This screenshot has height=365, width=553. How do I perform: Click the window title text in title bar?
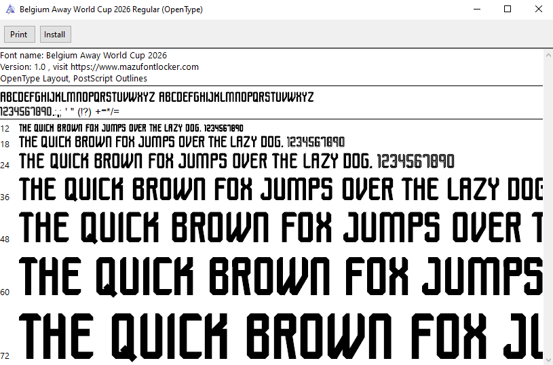tap(111, 10)
